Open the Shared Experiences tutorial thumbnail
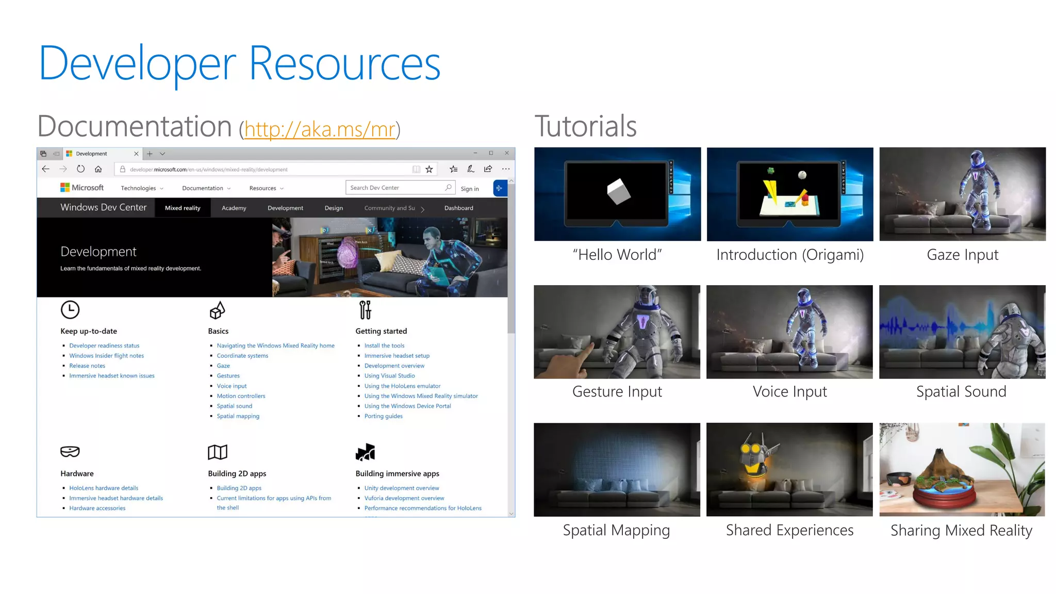 coord(789,470)
